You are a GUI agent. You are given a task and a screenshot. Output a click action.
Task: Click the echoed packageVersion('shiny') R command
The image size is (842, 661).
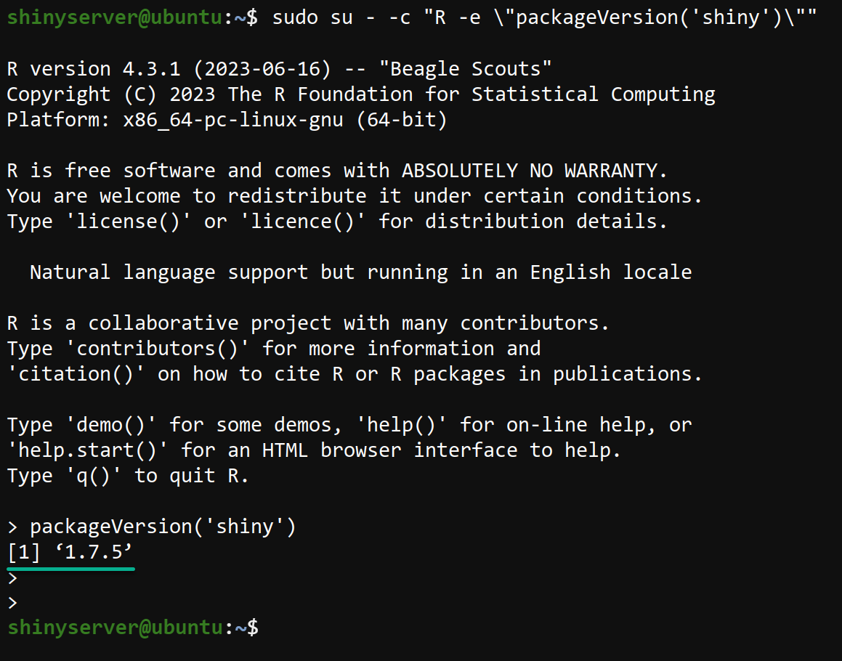point(163,527)
